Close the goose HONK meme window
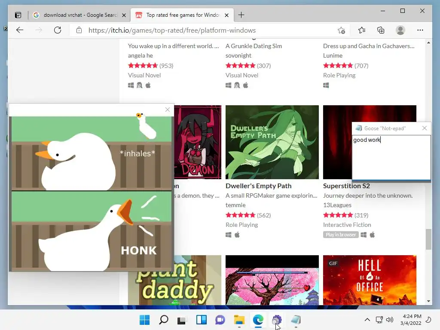This screenshot has height=330, width=440. 168,110
